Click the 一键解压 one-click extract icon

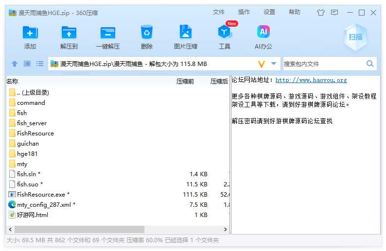point(108,33)
